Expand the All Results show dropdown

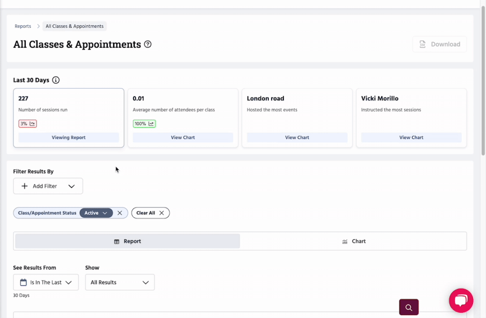coord(120,283)
